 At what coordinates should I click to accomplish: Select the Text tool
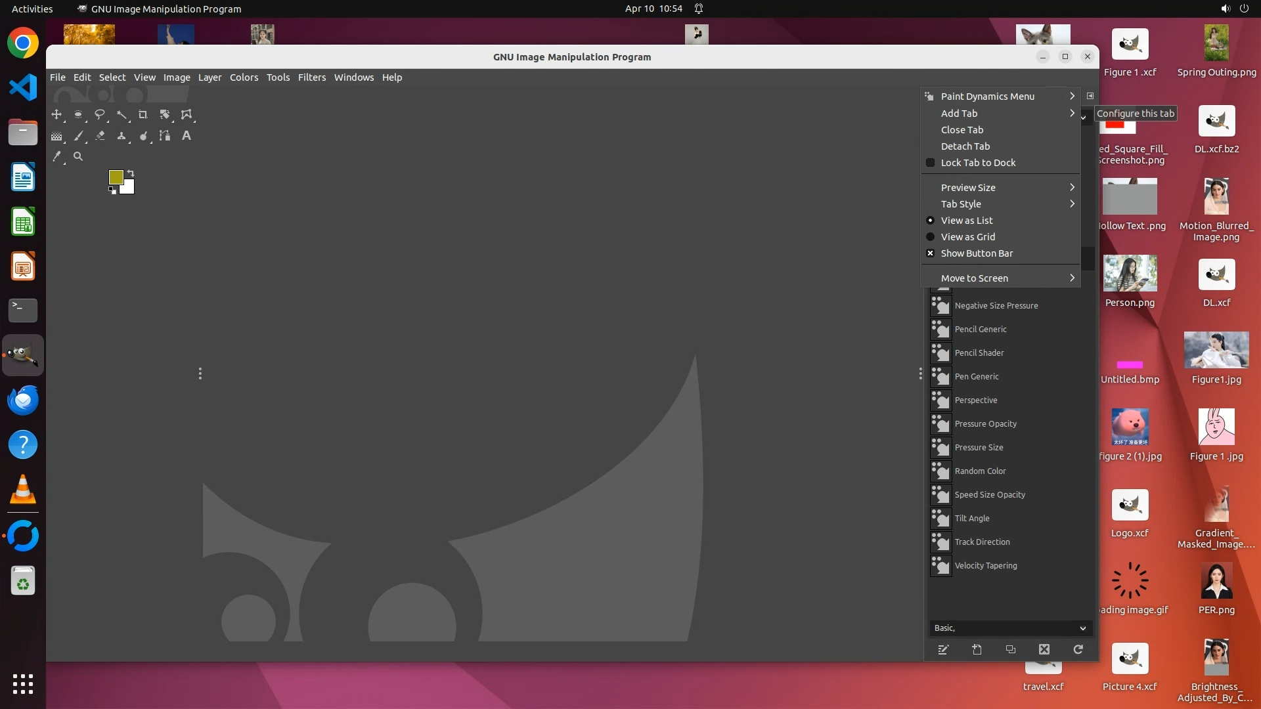[187, 136]
